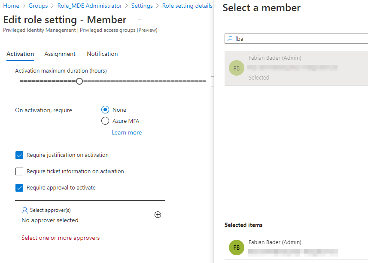
Task: Uncheck Require justification on activation
Action: coord(19,155)
